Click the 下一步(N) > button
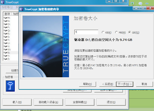The height and width of the screenshot is (111, 154). 125,84
